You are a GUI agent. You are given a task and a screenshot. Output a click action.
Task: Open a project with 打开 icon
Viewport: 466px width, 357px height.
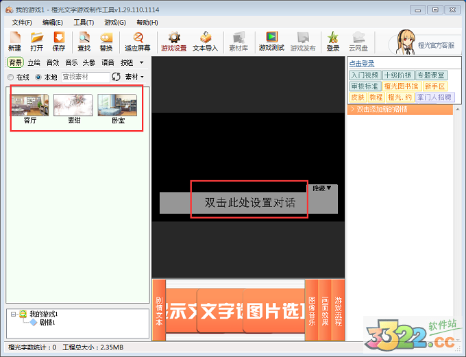(x=37, y=41)
